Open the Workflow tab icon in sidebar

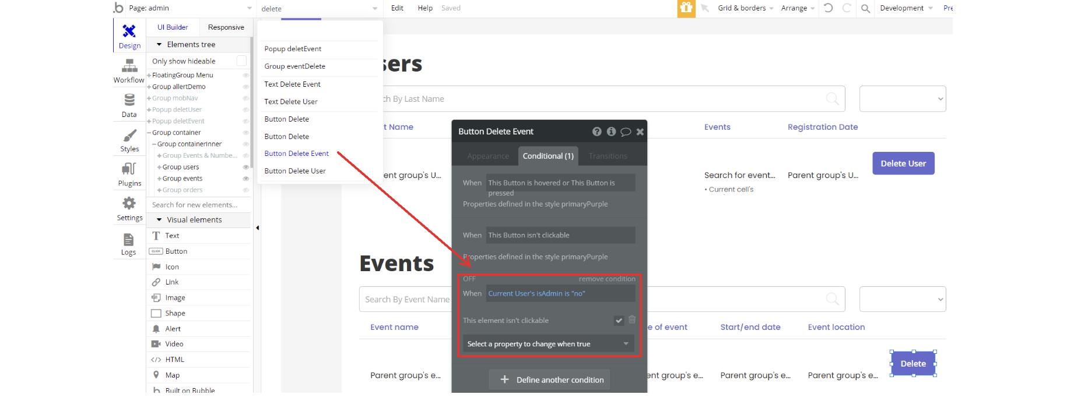[x=129, y=67]
